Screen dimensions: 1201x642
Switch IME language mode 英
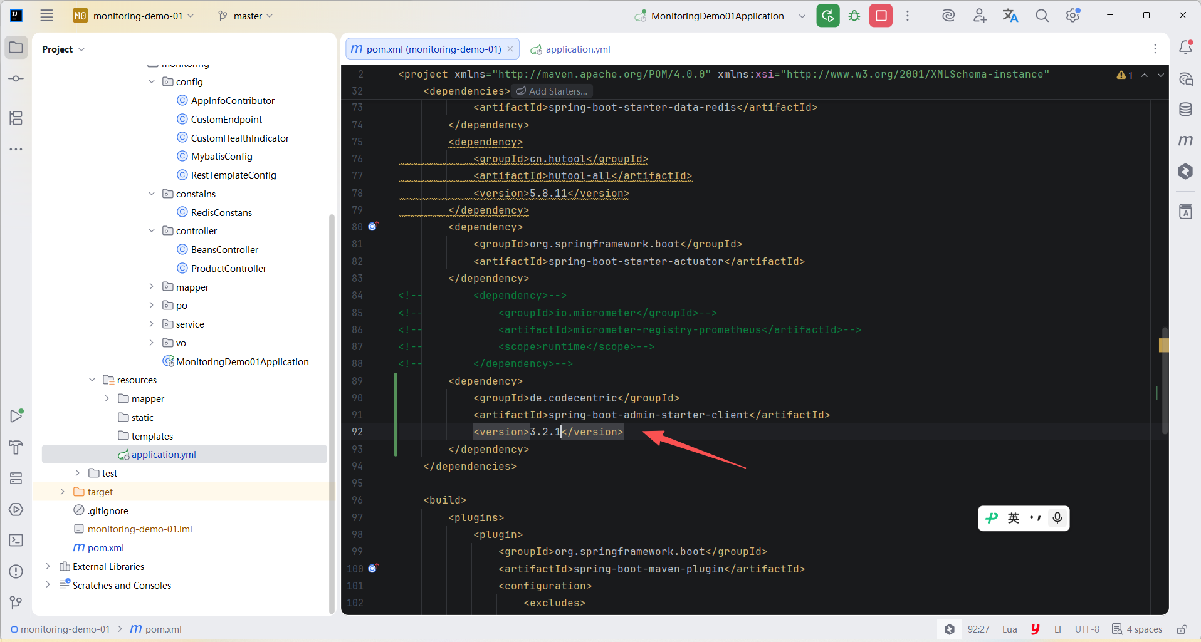1014,518
